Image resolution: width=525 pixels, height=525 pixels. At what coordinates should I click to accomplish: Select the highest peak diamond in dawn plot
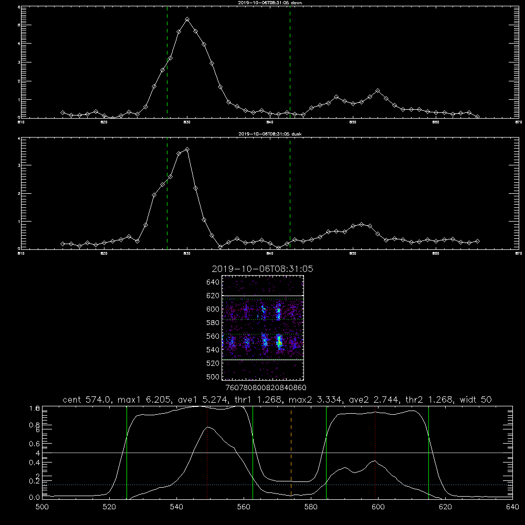coord(187,19)
